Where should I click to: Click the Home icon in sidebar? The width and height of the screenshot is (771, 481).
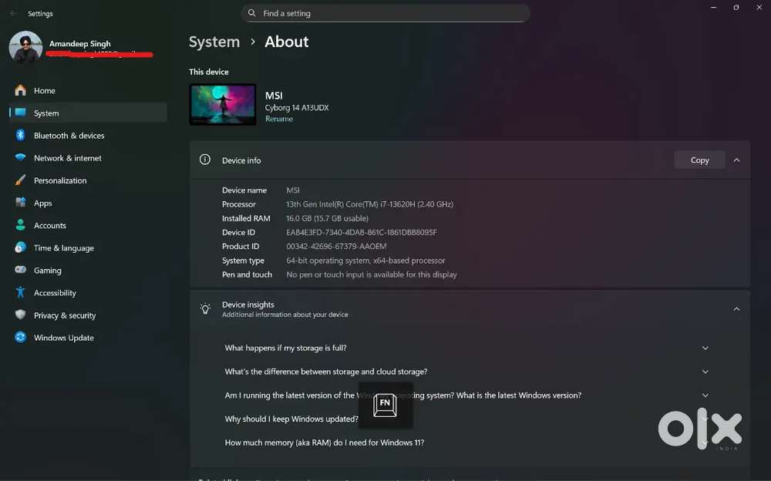pyautogui.click(x=20, y=90)
